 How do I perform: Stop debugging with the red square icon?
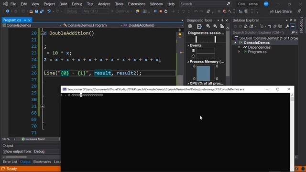(x=161, y=11)
